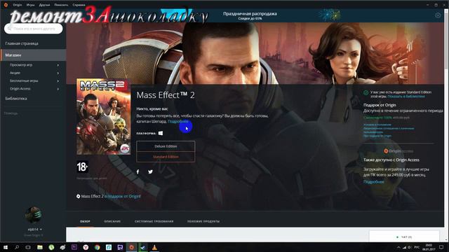Open Акции store section
Viewport: 449px width, 252px height.
click(x=15, y=73)
